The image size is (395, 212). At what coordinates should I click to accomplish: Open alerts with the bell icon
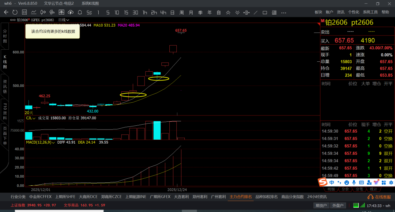point(80,12)
